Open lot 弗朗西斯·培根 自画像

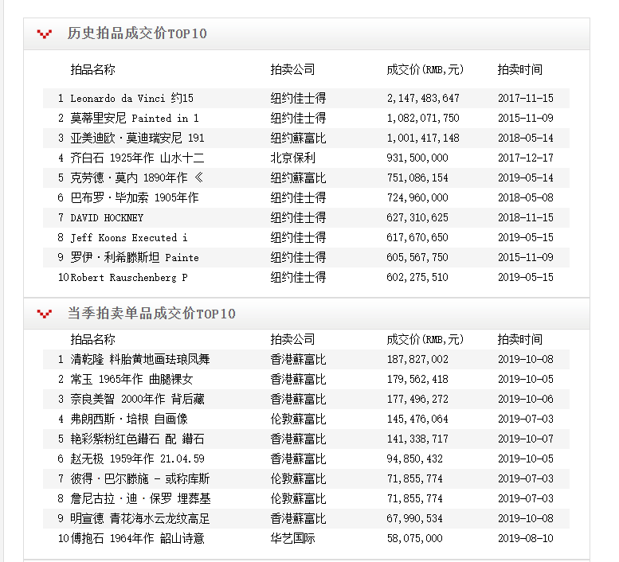tap(129, 419)
